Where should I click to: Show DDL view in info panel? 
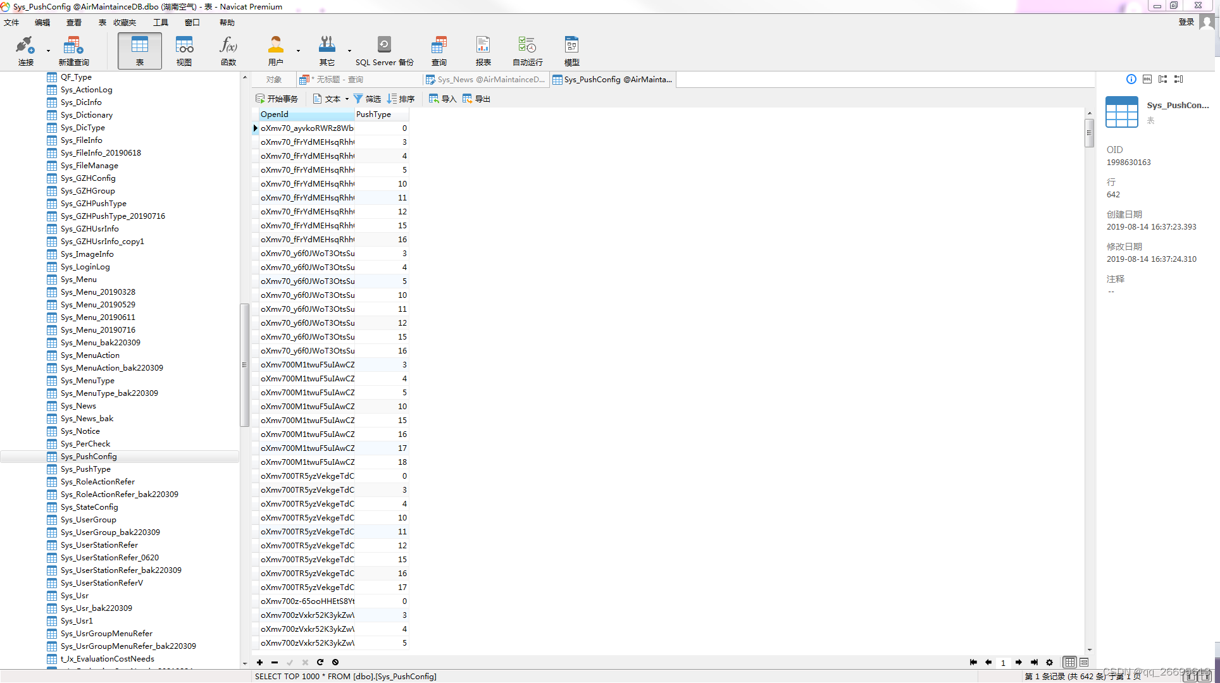click(x=1147, y=79)
